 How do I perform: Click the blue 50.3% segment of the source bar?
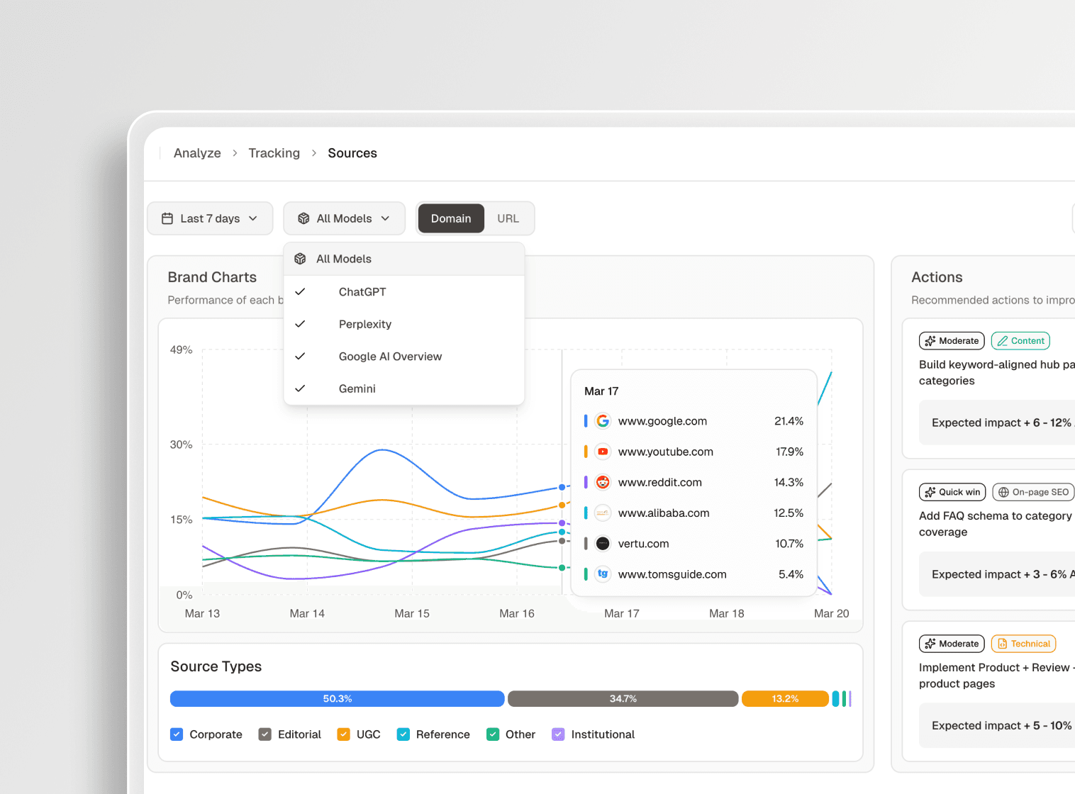click(x=336, y=698)
